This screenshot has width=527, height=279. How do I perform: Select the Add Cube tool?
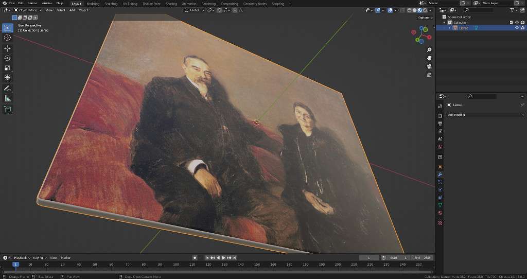pyautogui.click(x=7, y=109)
